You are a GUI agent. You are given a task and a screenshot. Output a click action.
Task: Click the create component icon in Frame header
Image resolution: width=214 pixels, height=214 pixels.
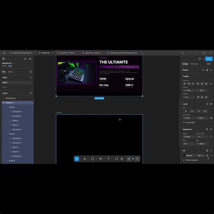tap(207, 70)
